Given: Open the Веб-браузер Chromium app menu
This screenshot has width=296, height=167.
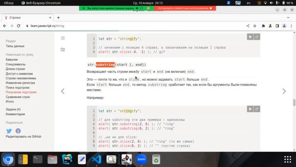Looking at the screenshot, I should (41, 3).
